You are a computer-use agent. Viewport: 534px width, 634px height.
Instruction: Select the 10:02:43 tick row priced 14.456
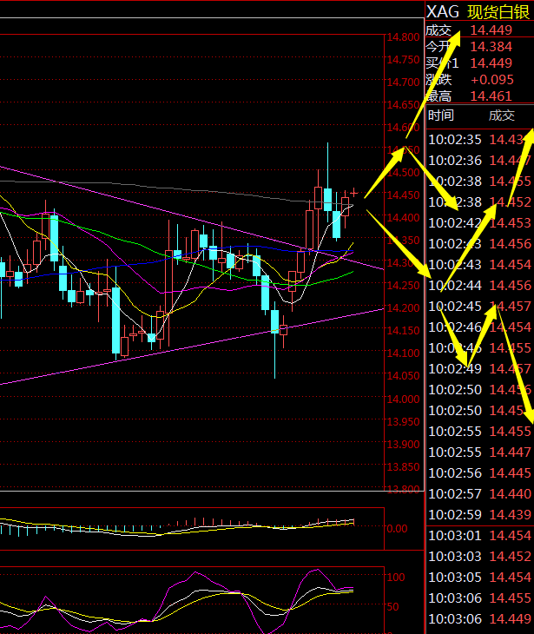coord(480,244)
